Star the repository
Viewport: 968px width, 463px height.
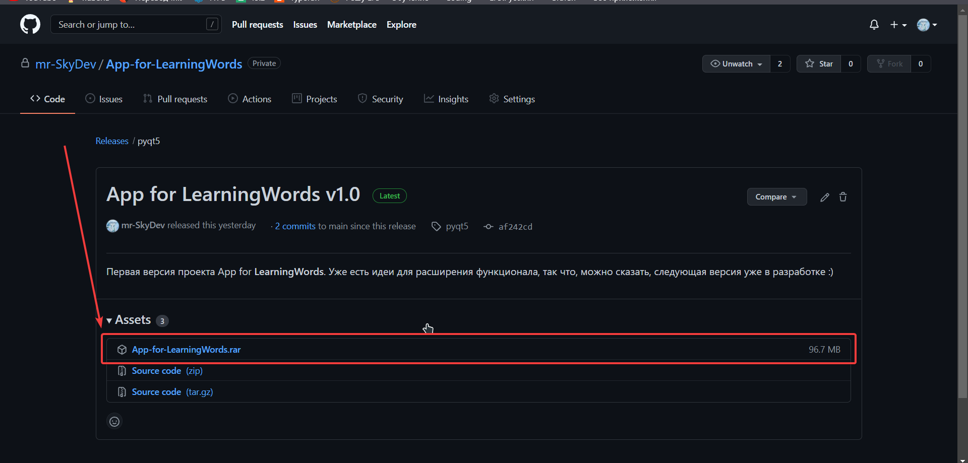819,63
